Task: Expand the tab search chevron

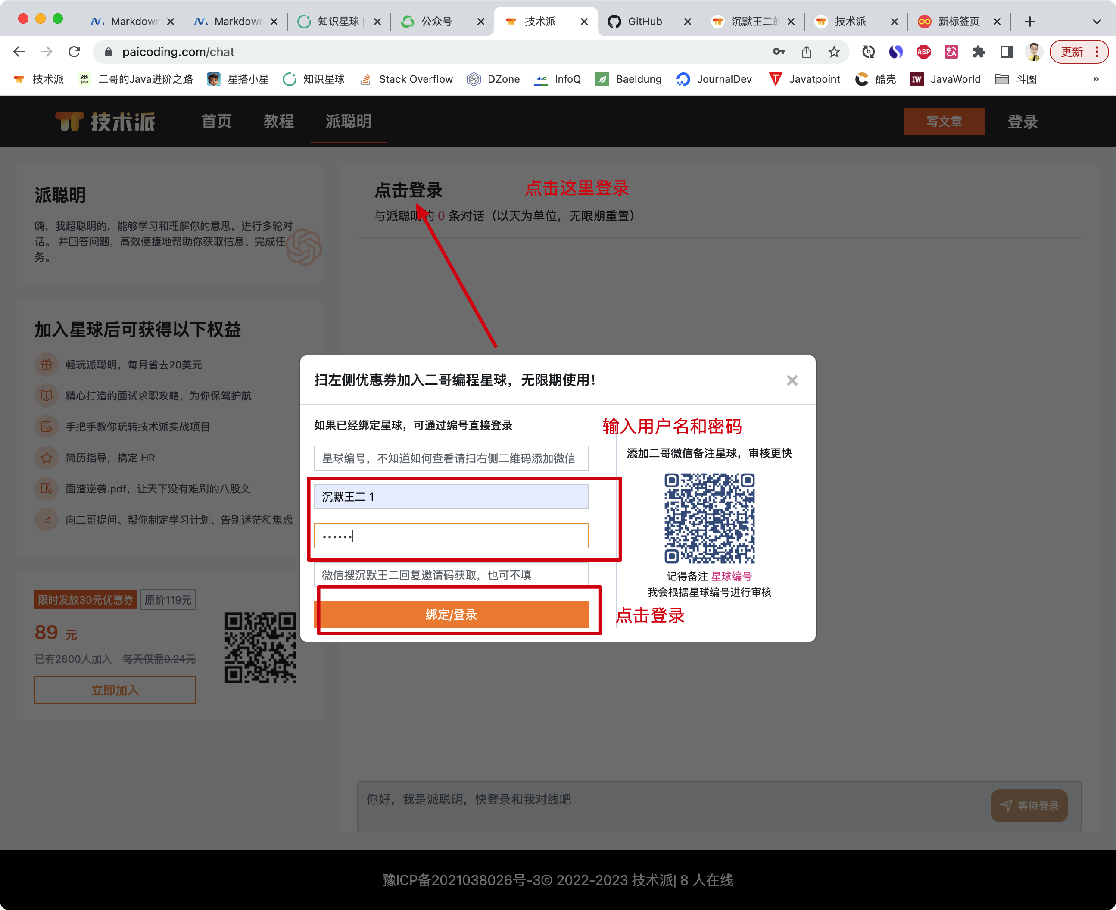Action: (1097, 22)
